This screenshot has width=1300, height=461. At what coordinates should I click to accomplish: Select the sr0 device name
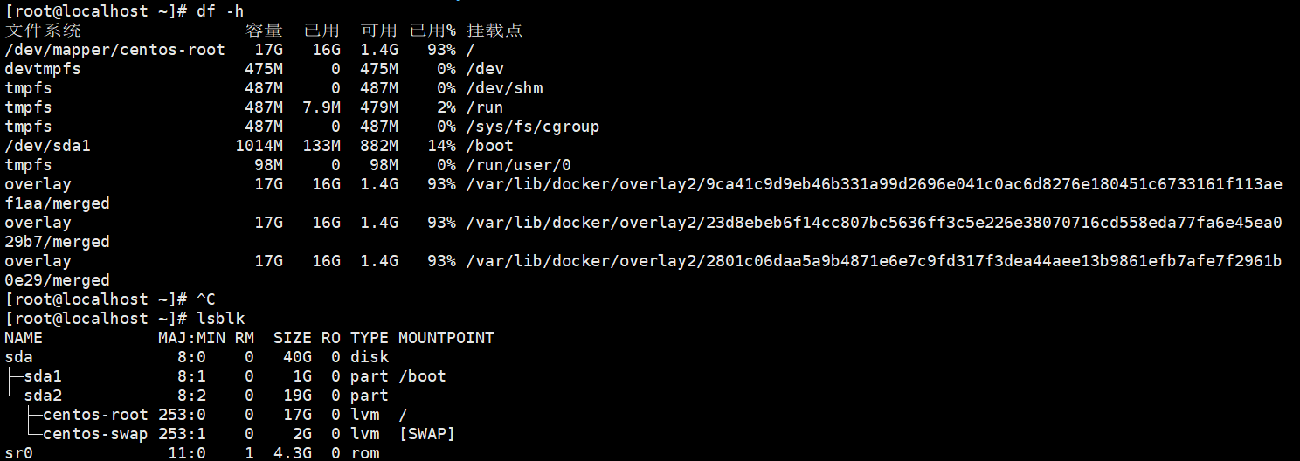point(18,453)
